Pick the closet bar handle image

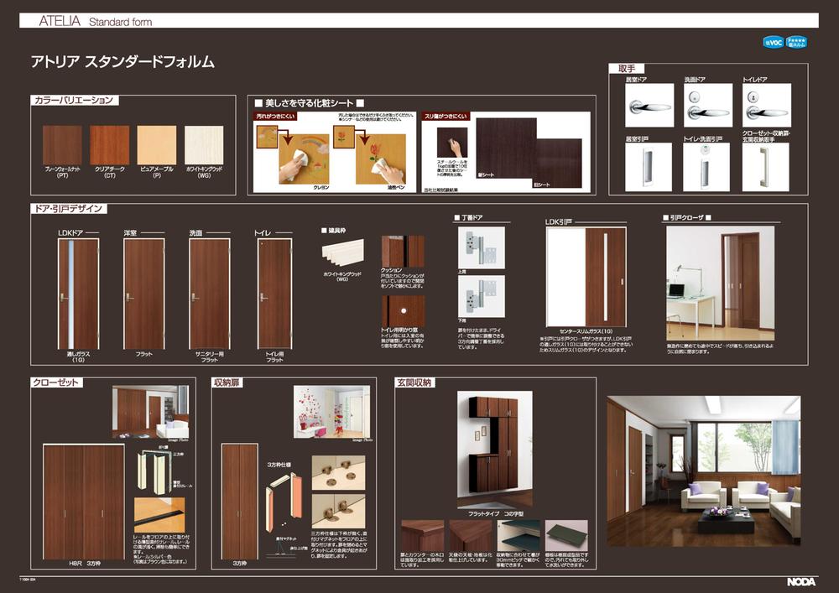click(766, 167)
